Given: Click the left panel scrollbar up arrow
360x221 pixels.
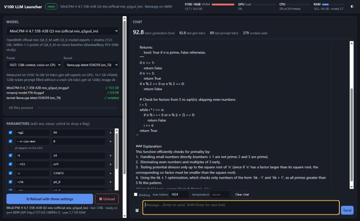Looking at the screenshot, I should 125,18.
